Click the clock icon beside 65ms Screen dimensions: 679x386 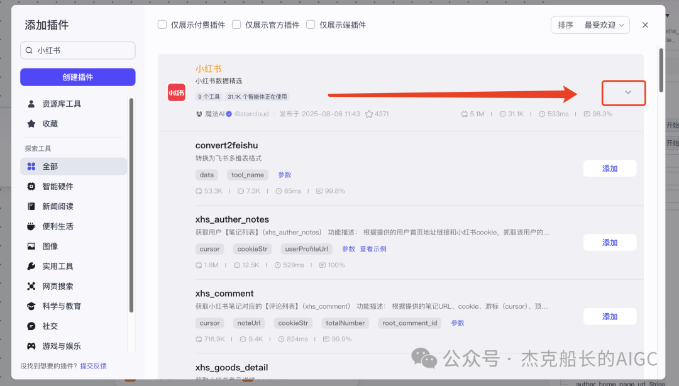coord(279,191)
